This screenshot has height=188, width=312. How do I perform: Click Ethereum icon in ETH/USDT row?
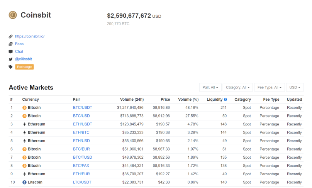tap(24, 124)
